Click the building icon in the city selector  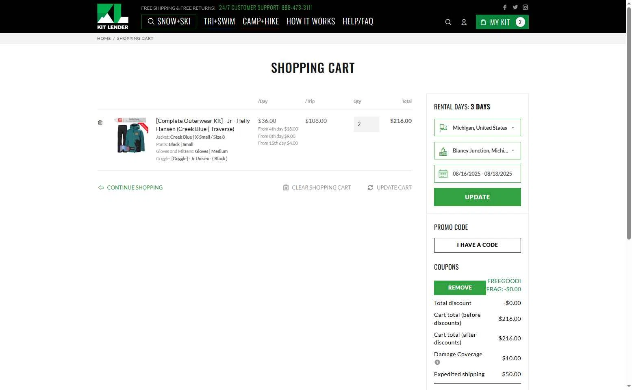[x=443, y=151]
